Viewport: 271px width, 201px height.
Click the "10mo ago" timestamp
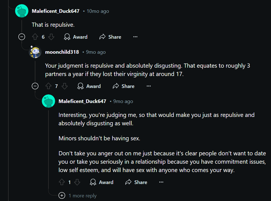98,11
